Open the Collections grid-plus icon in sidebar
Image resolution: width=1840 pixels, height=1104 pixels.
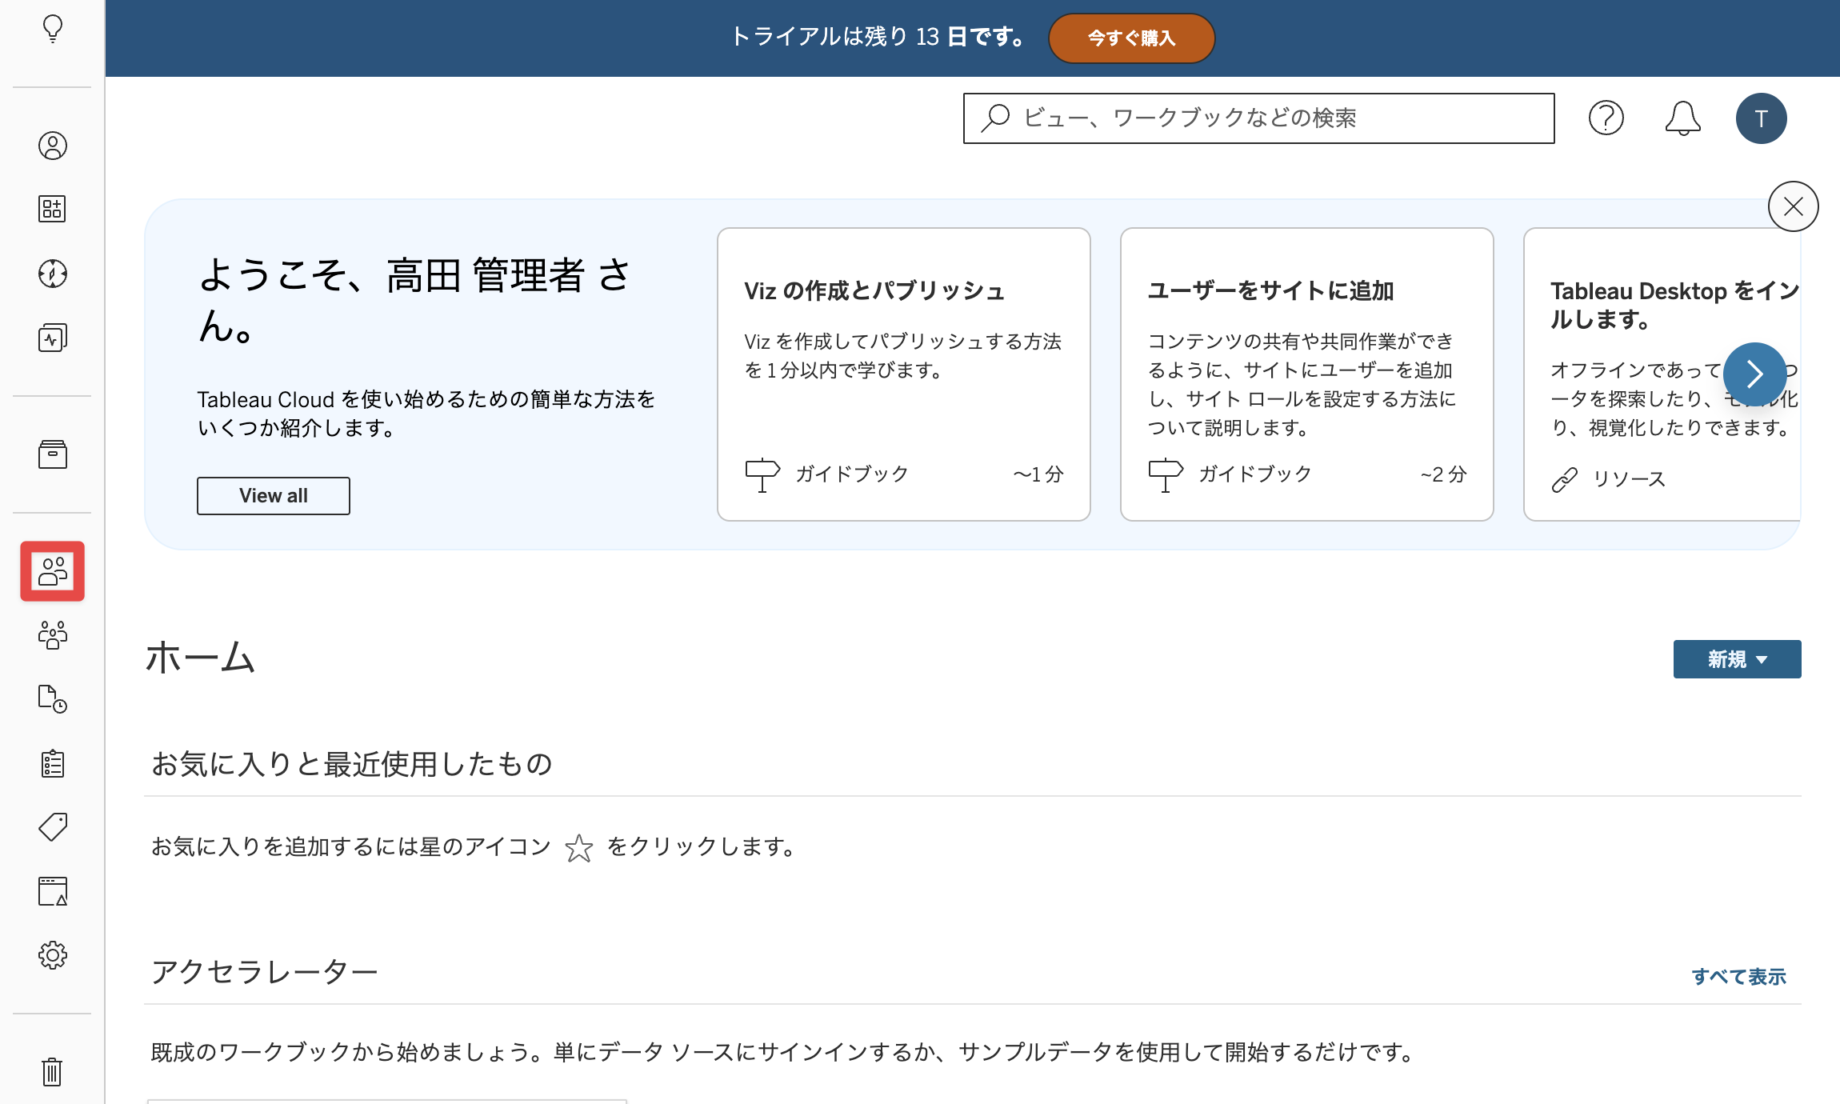[x=53, y=210]
